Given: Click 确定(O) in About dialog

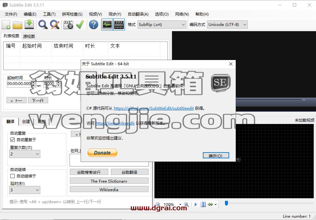Looking at the screenshot, I should [x=216, y=156].
